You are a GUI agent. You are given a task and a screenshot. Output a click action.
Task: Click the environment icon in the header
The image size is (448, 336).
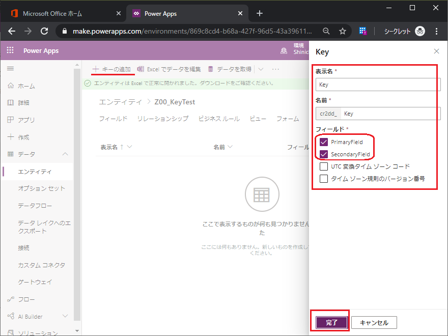pyautogui.click(x=284, y=51)
